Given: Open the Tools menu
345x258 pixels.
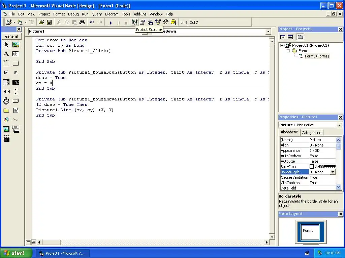Looking at the screenshot, I should click(126, 14).
